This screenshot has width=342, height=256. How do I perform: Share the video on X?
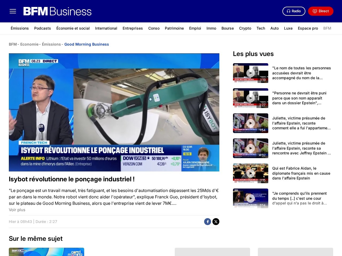pyautogui.click(x=216, y=222)
